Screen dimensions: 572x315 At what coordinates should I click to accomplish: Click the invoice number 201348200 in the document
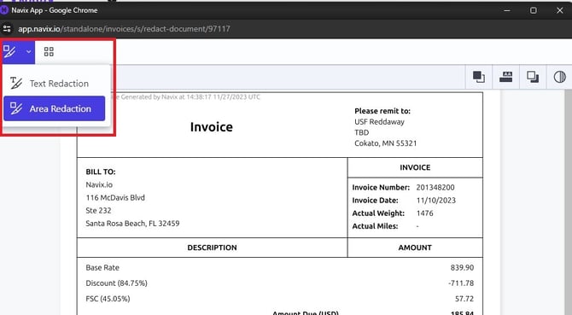click(x=435, y=188)
